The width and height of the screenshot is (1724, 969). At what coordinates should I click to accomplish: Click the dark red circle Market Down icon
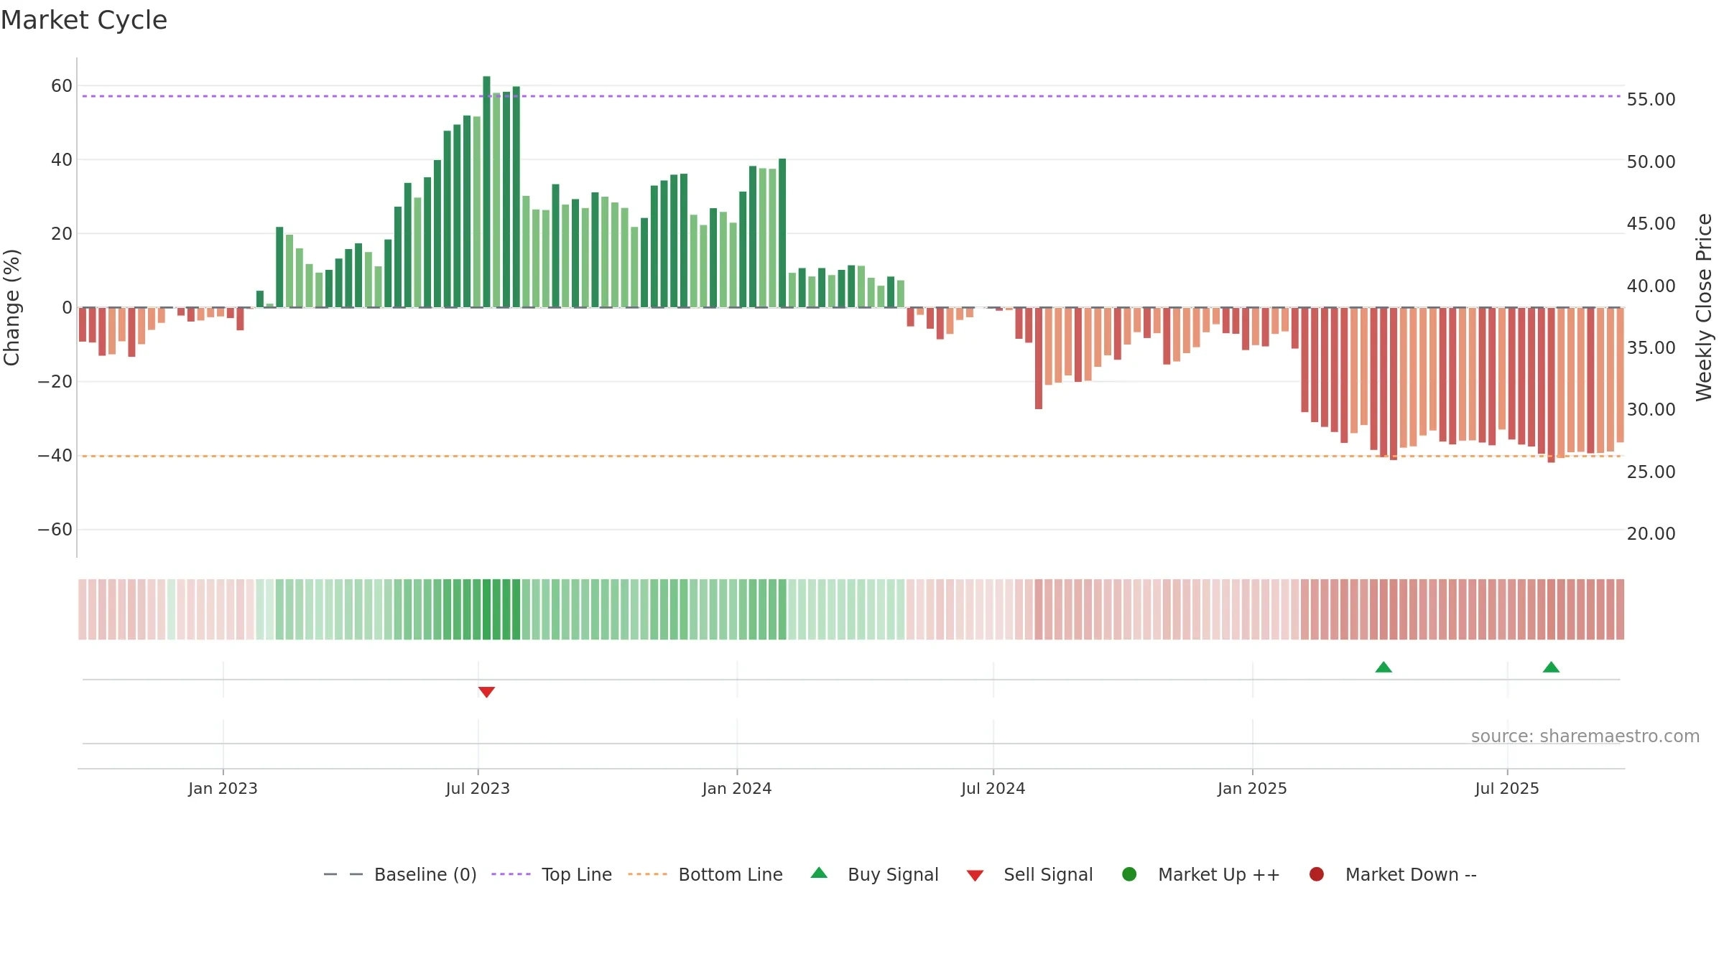[x=1317, y=874]
